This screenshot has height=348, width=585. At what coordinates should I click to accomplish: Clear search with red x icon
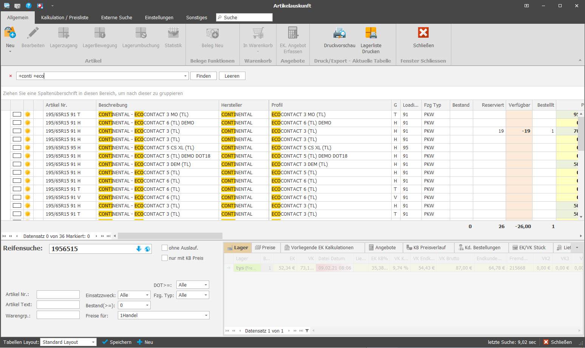tap(11, 76)
